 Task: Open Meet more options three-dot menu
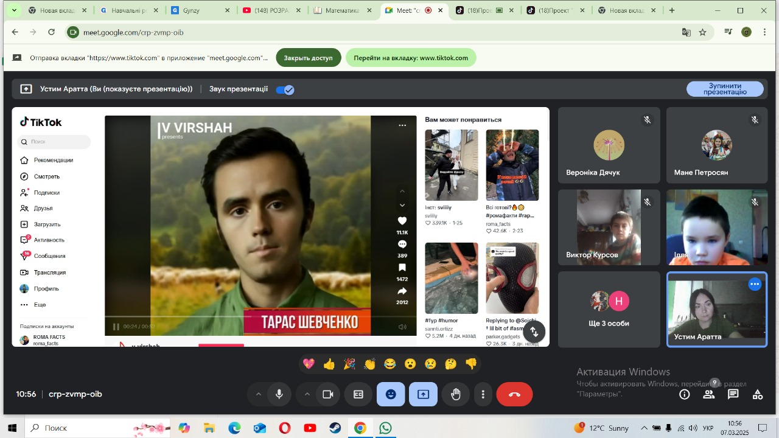[483, 394]
